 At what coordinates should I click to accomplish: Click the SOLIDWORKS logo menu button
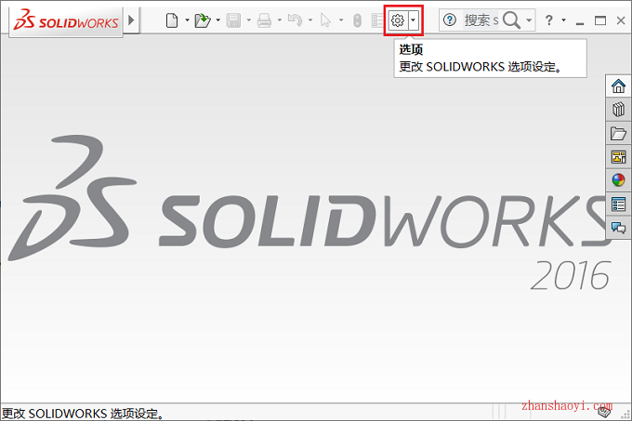tap(66, 21)
